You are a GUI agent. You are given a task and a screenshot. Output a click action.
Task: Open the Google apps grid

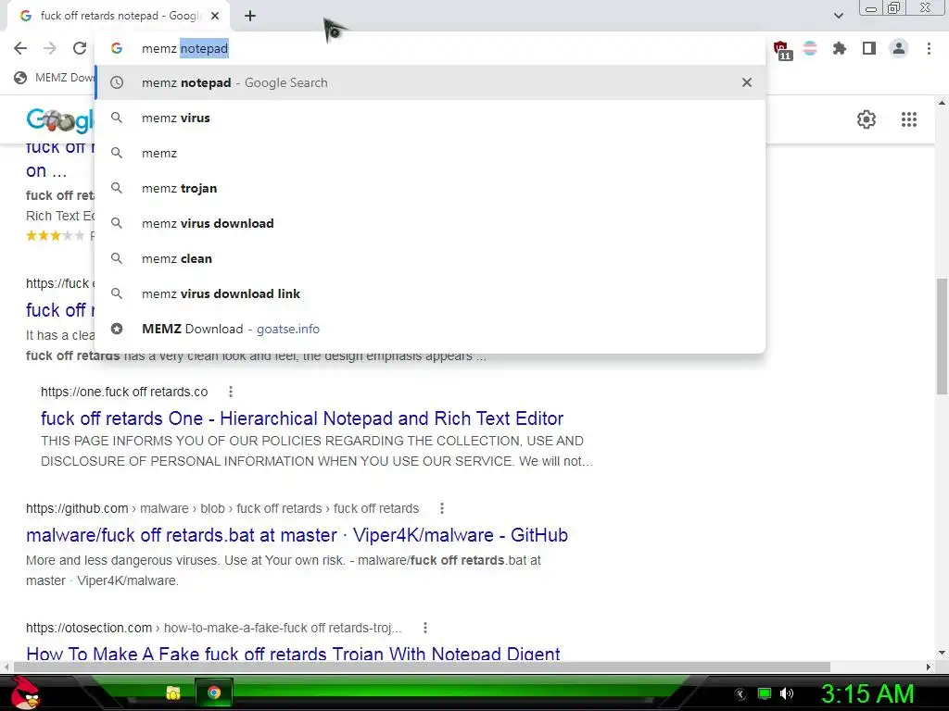point(908,119)
